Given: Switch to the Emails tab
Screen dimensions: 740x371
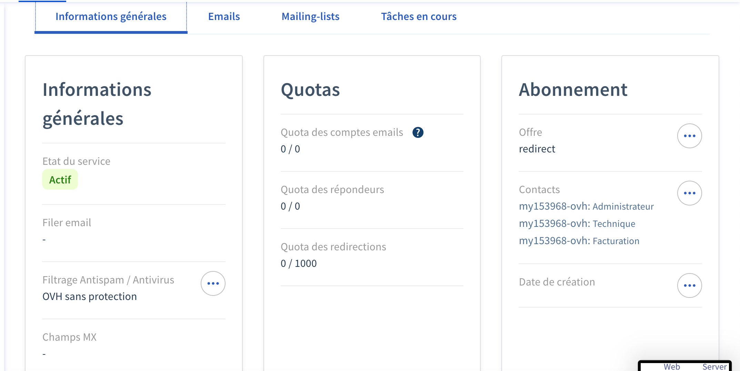Looking at the screenshot, I should click(224, 17).
